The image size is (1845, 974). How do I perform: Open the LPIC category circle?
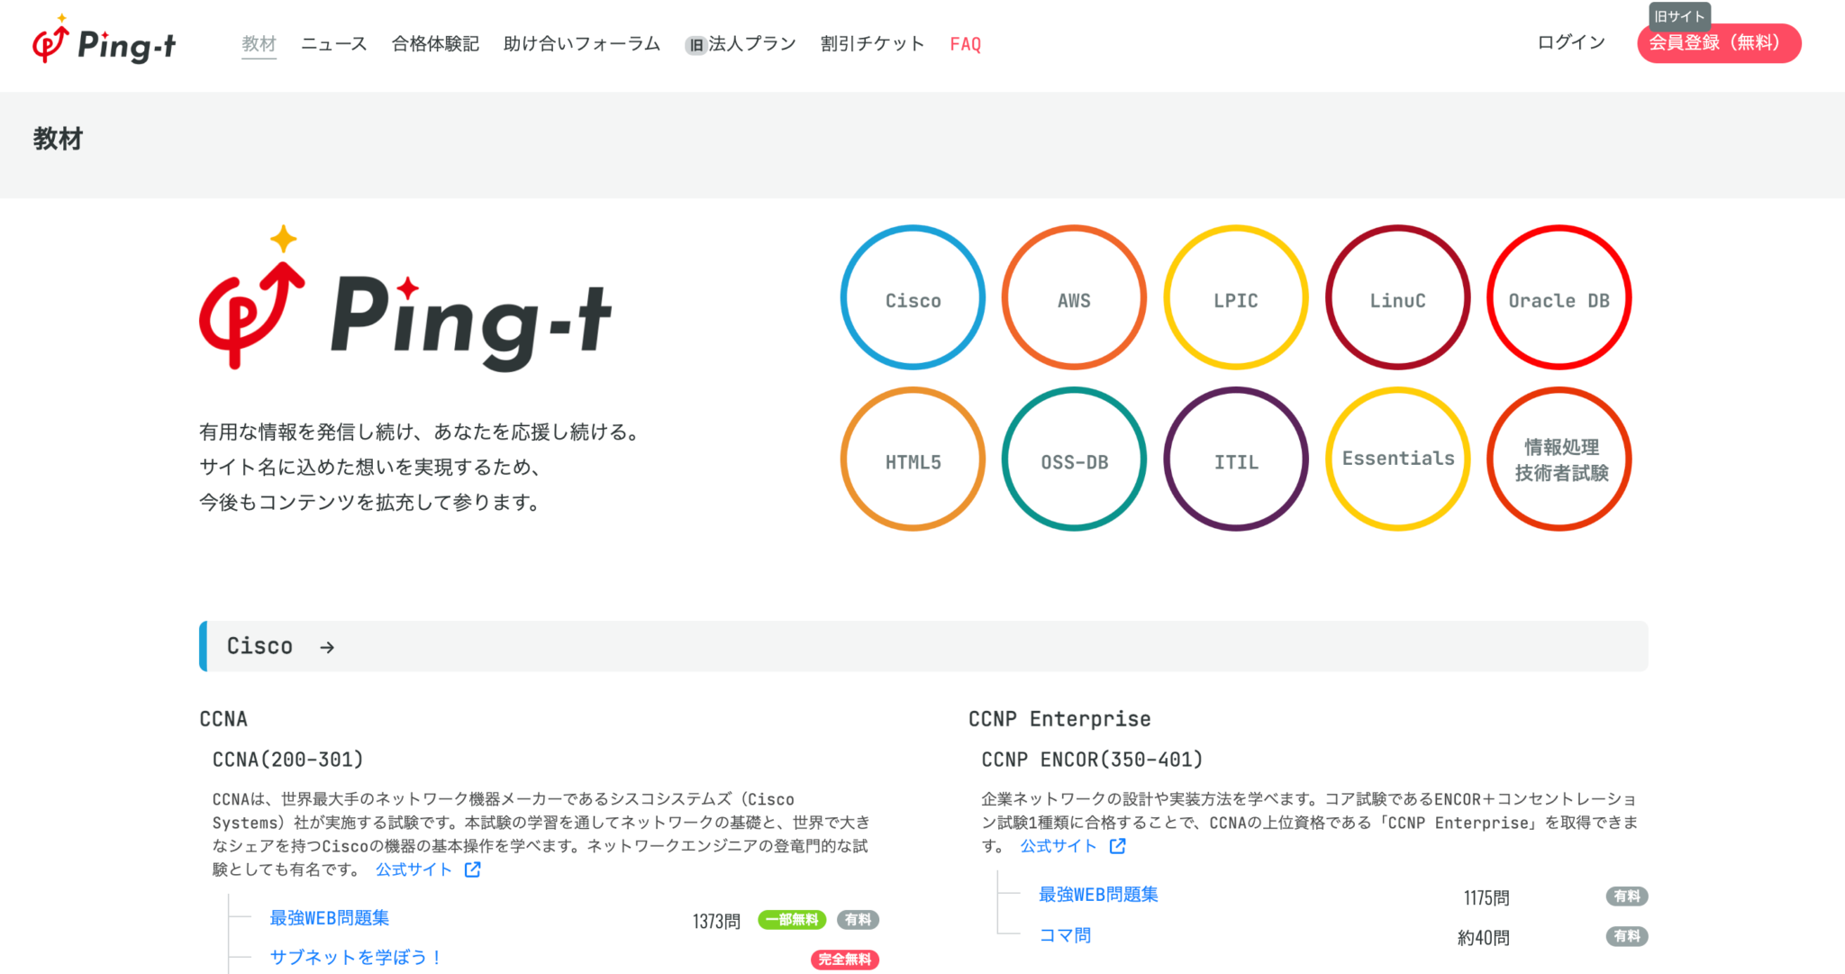pos(1235,298)
